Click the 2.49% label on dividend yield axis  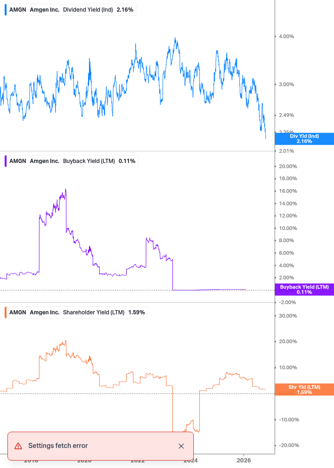(x=286, y=115)
